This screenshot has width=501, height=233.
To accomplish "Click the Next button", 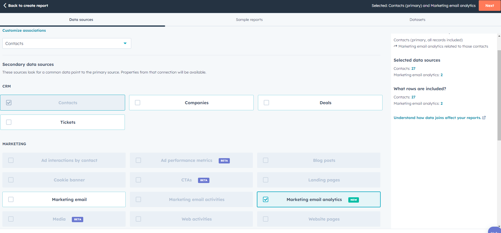I will pyautogui.click(x=490, y=6).
